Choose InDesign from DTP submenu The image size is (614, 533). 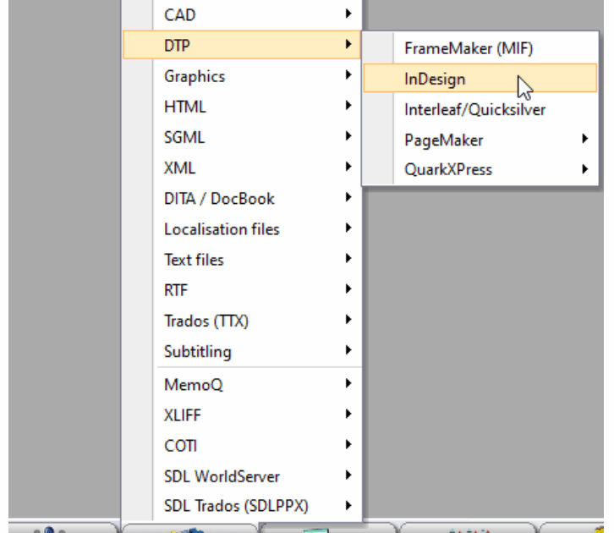point(480,79)
